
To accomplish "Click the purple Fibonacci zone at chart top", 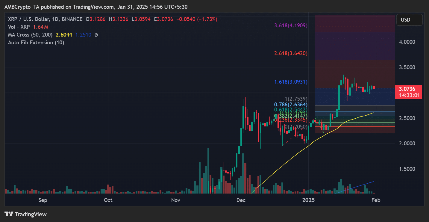I will point(355,23).
